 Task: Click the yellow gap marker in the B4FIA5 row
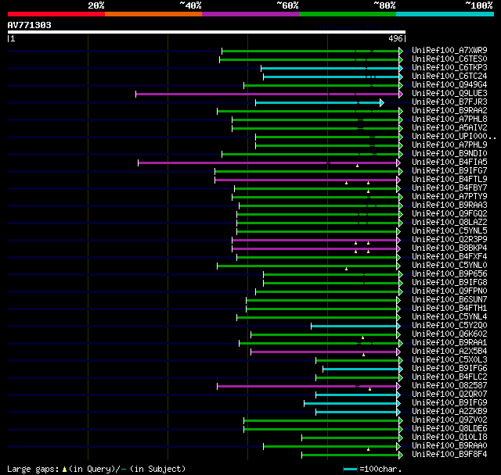pos(357,166)
